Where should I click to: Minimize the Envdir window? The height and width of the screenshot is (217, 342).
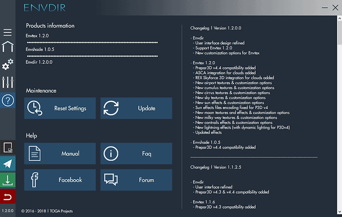pyautogui.click(x=320, y=8)
